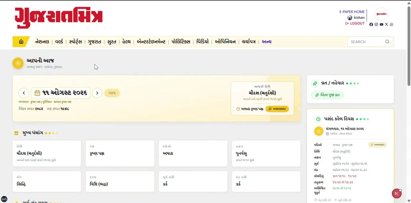This screenshot has width=411, height=203.
Task: Click the નિત્ય પૂજા વ્રત chip
Action: pyautogui.click(x=328, y=95)
